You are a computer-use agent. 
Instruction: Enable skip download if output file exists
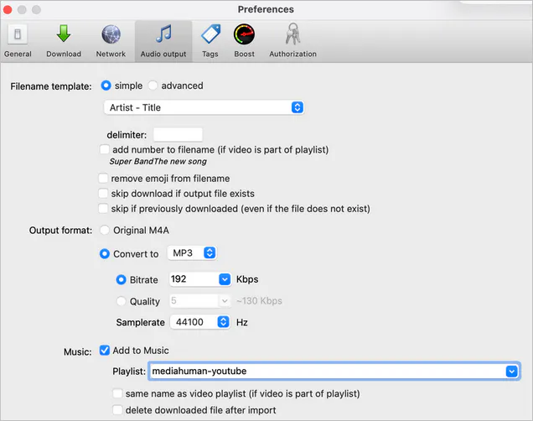point(103,193)
